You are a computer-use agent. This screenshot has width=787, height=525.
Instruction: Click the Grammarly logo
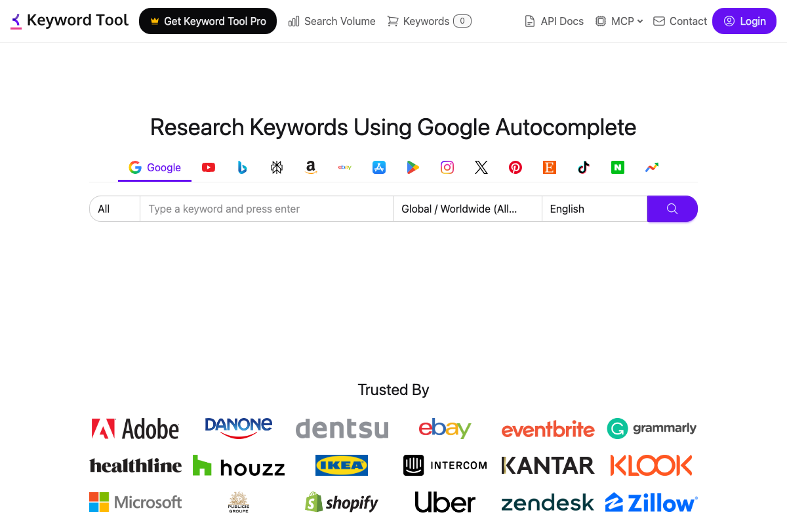pyautogui.click(x=652, y=429)
